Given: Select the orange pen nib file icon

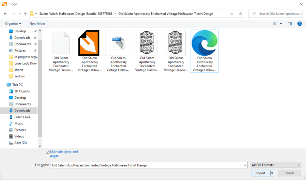Looking at the screenshot, I should 90,43.
